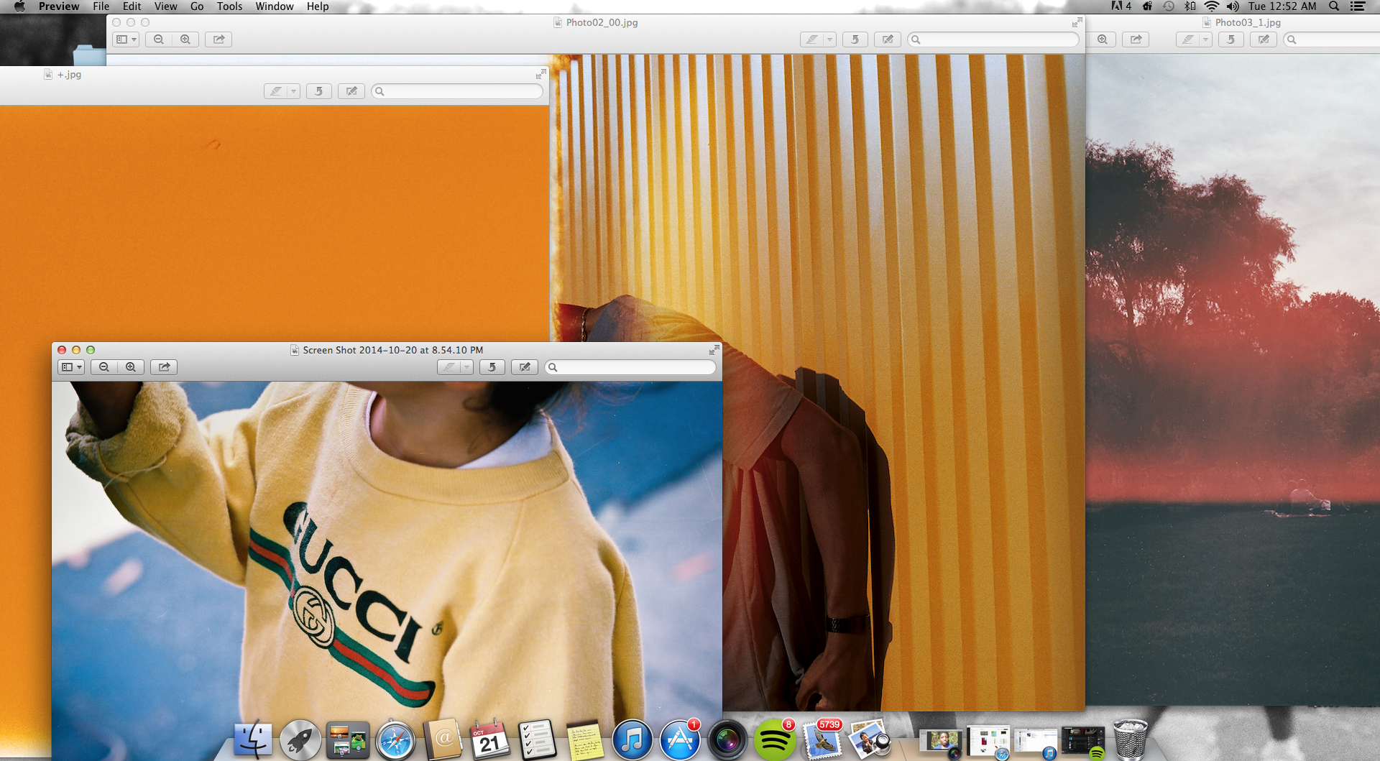Viewport: 1380px width, 761px height.
Task: Rotate the Screen Shot image left
Action: pos(492,367)
